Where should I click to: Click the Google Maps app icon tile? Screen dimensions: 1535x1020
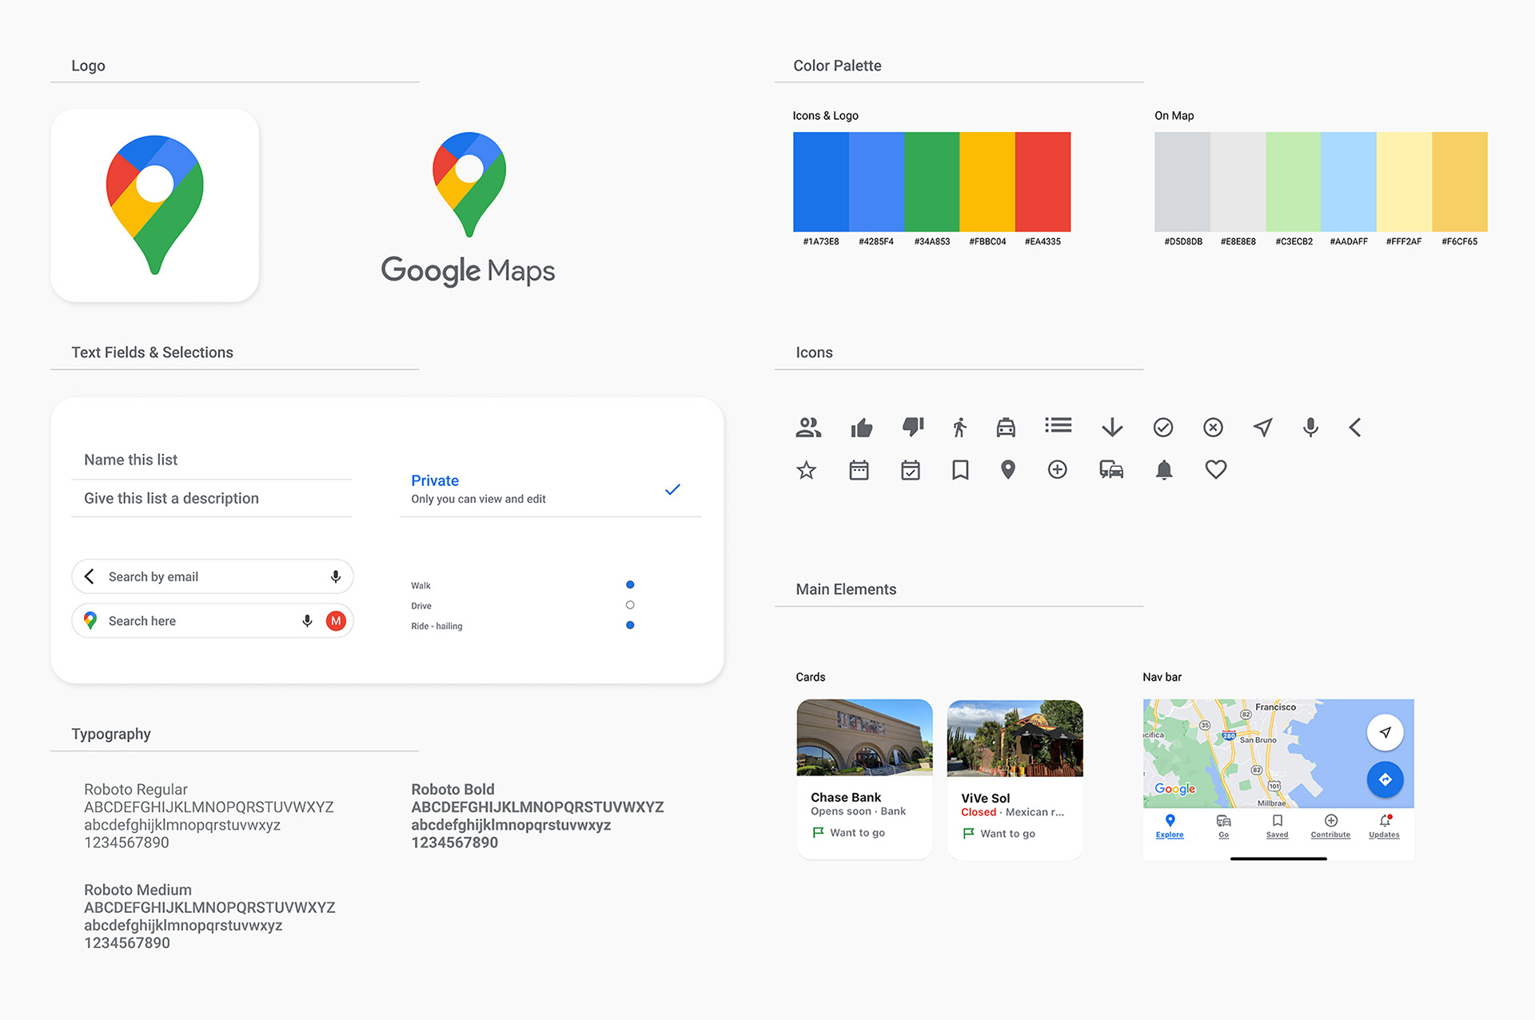(154, 205)
